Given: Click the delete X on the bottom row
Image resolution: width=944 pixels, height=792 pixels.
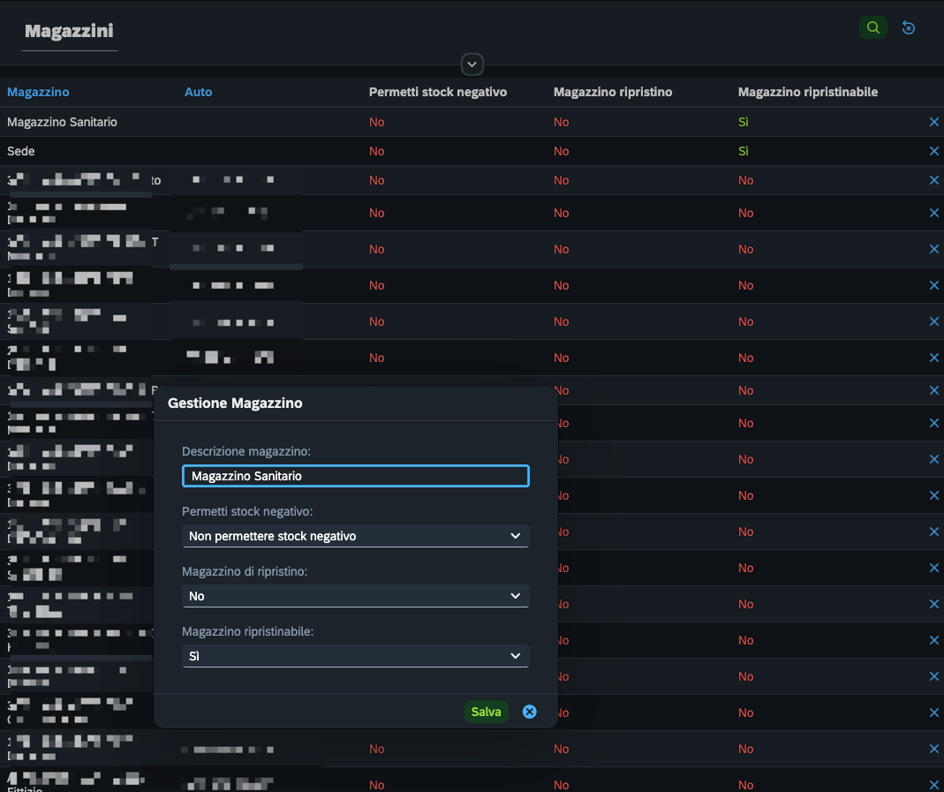Looking at the screenshot, I should [933, 785].
